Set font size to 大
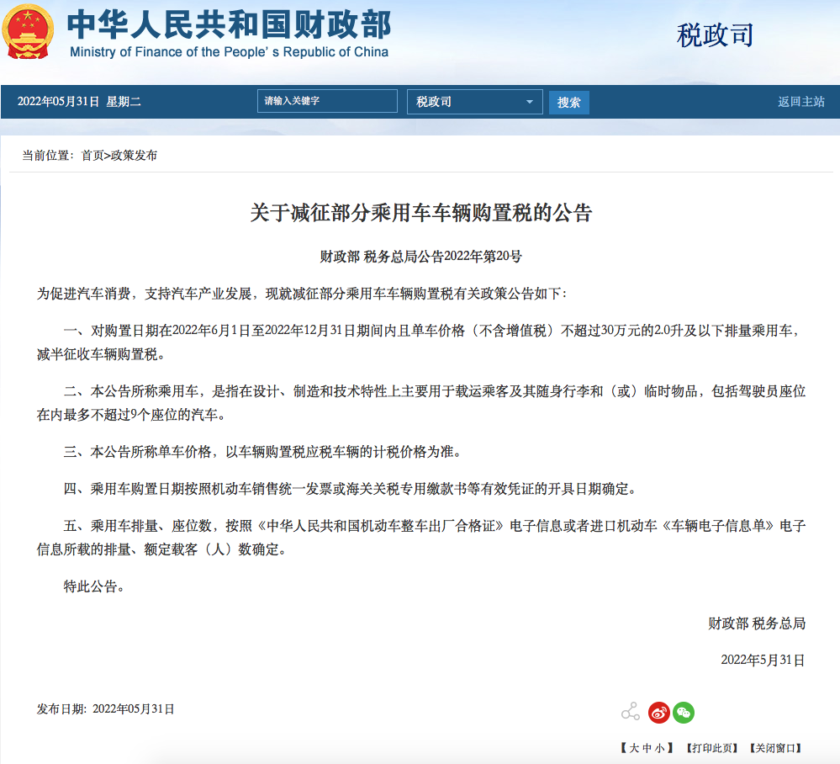The width and height of the screenshot is (840, 764). [634, 748]
